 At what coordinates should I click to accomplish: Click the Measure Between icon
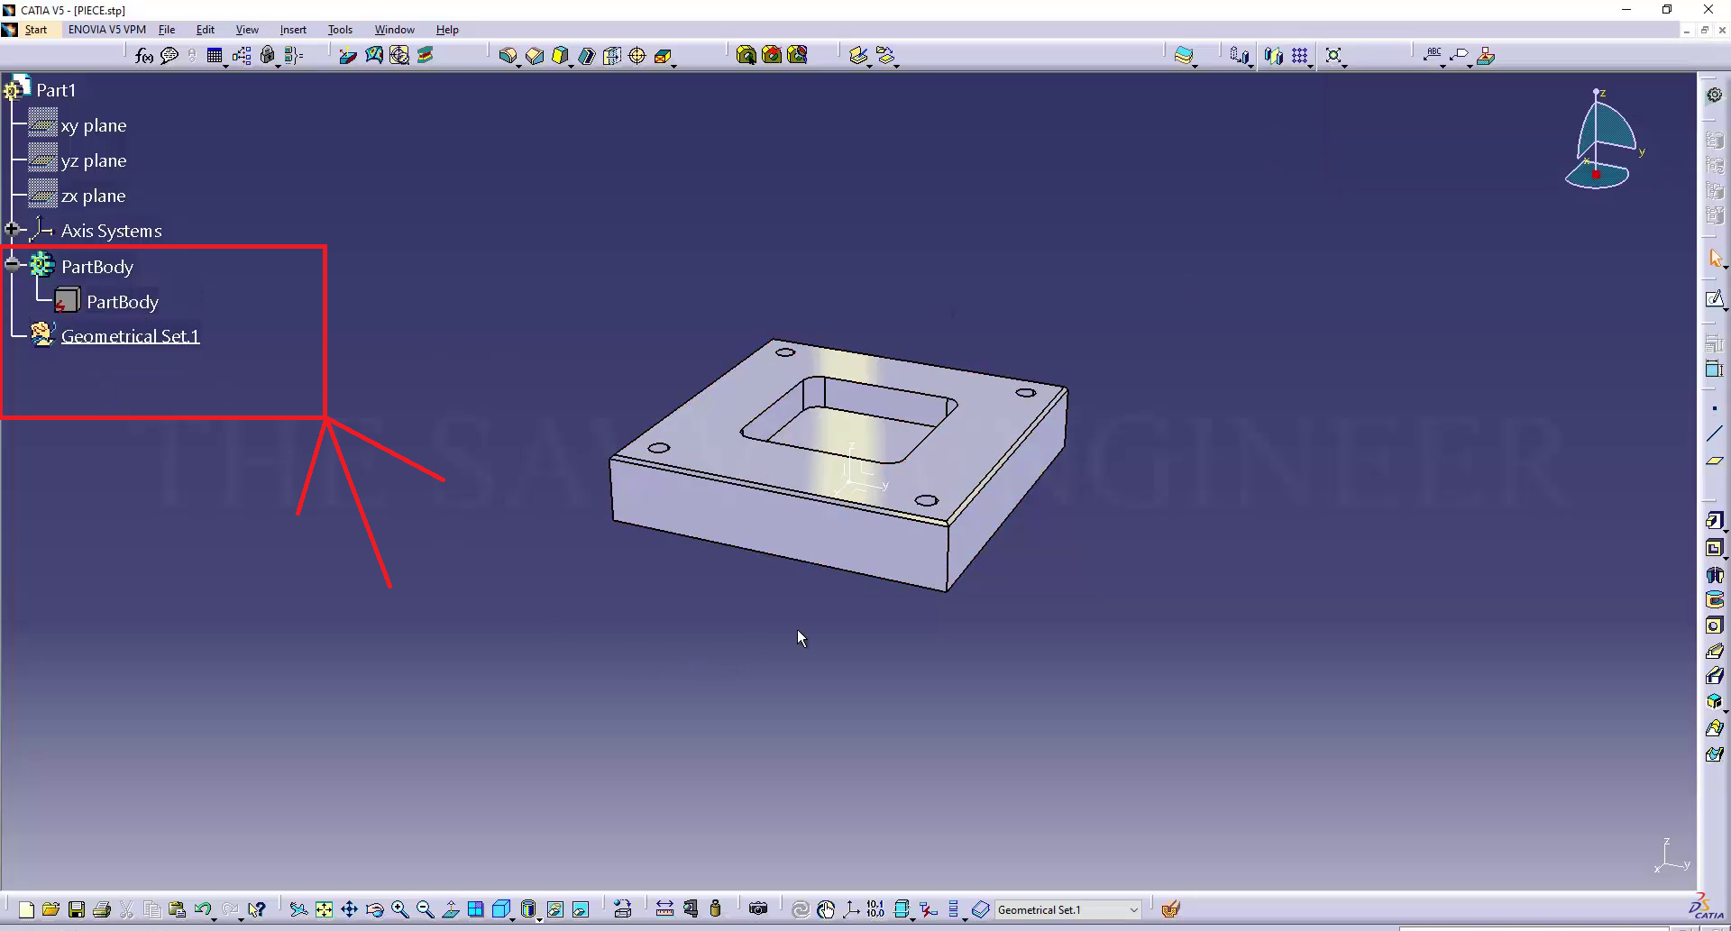point(664,909)
